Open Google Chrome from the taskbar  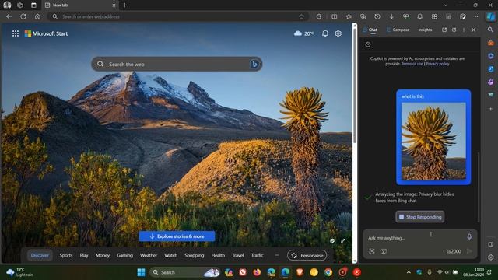pyautogui.click(x=328, y=272)
